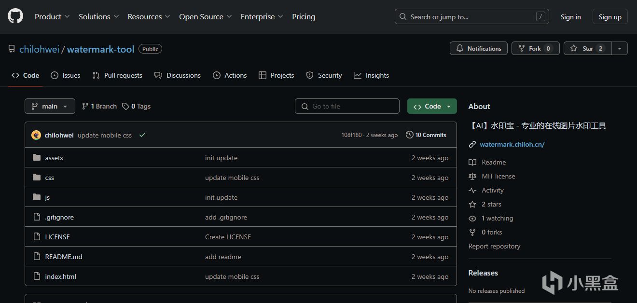The height and width of the screenshot is (303, 637).
Task: Expand the Open Source menu
Action: (206, 16)
